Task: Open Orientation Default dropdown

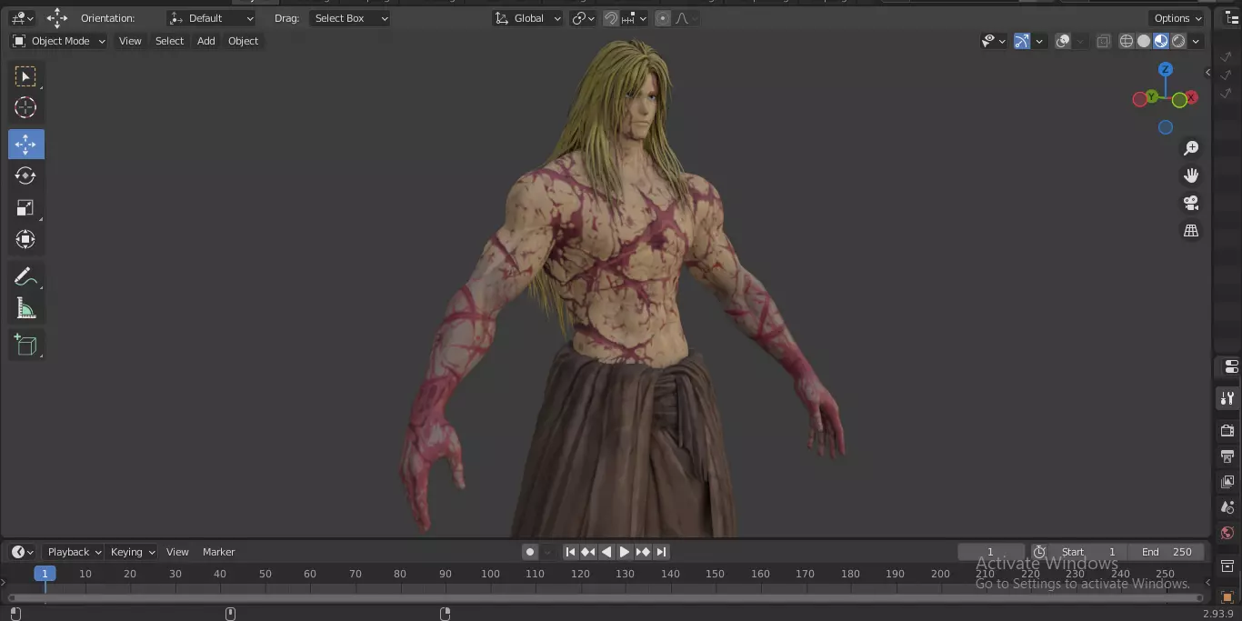Action: tap(212, 18)
